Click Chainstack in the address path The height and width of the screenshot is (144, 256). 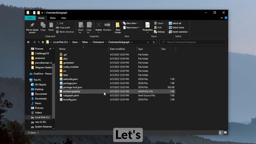click(98, 42)
